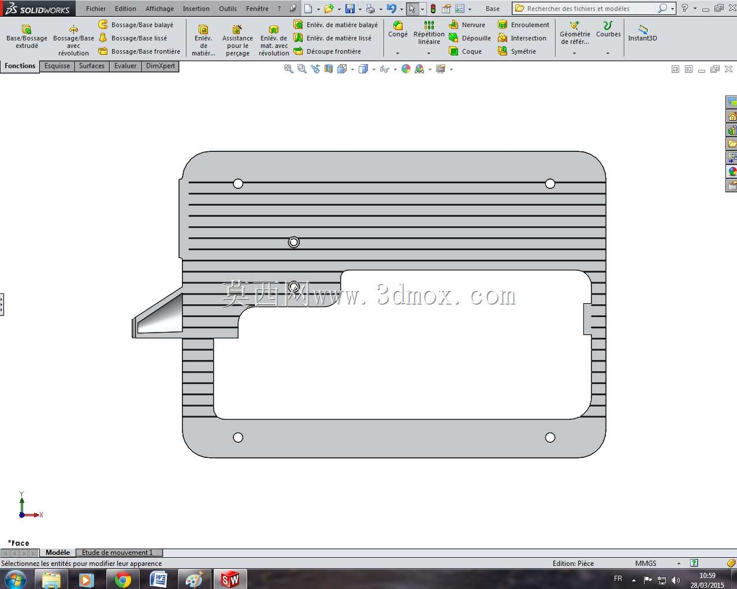Open the search type dropdown arrow

(x=672, y=9)
